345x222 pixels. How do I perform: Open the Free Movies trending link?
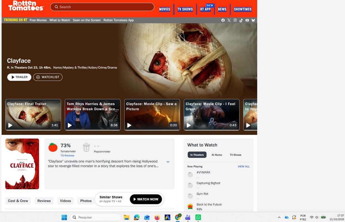pyautogui.click(x=38, y=20)
